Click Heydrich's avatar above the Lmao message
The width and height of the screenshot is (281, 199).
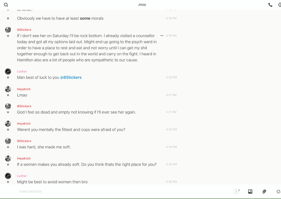pos(8,89)
